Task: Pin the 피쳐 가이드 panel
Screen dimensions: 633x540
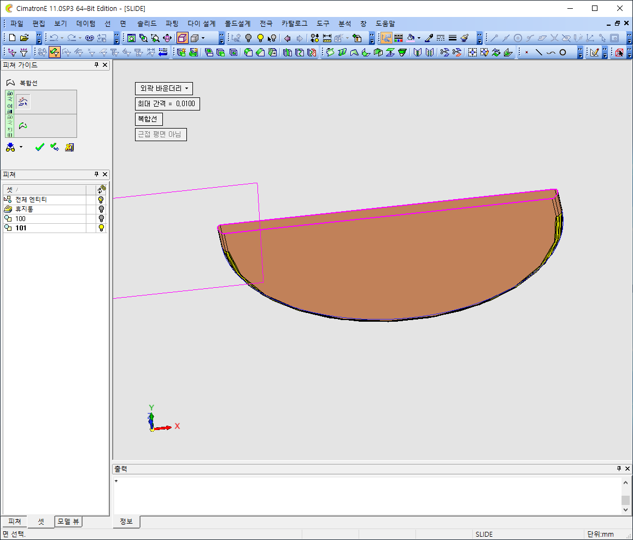Action: pyautogui.click(x=97, y=65)
